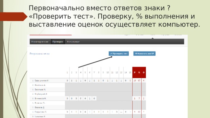The image size is (210, 118).
Task: Click Винников row grade '2'
Action: tap(144, 98)
